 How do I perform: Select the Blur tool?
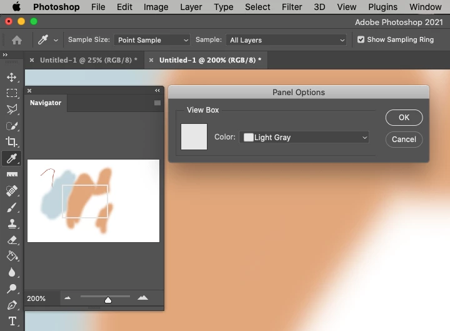pyautogui.click(x=12, y=272)
